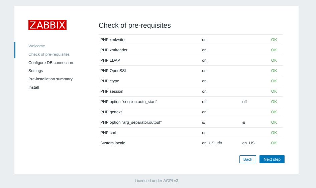316x188 pixels.
Task: Click the PHP OpenSSL row label
Action: tap(114, 71)
